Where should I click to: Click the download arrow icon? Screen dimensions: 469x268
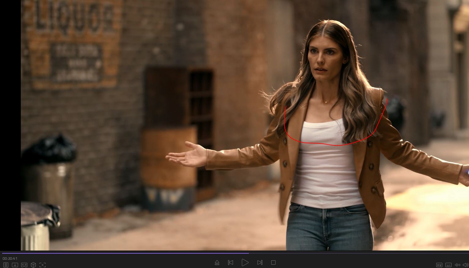tap(15, 265)
